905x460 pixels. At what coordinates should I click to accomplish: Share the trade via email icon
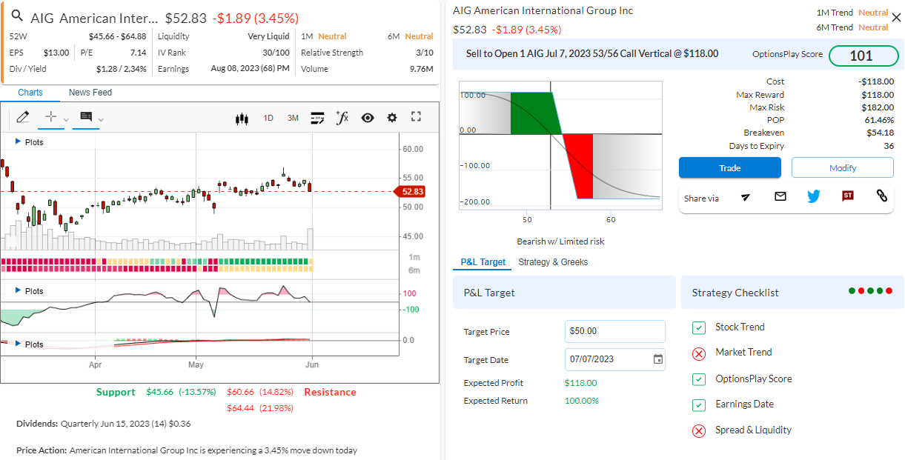[x=780, y=196]
